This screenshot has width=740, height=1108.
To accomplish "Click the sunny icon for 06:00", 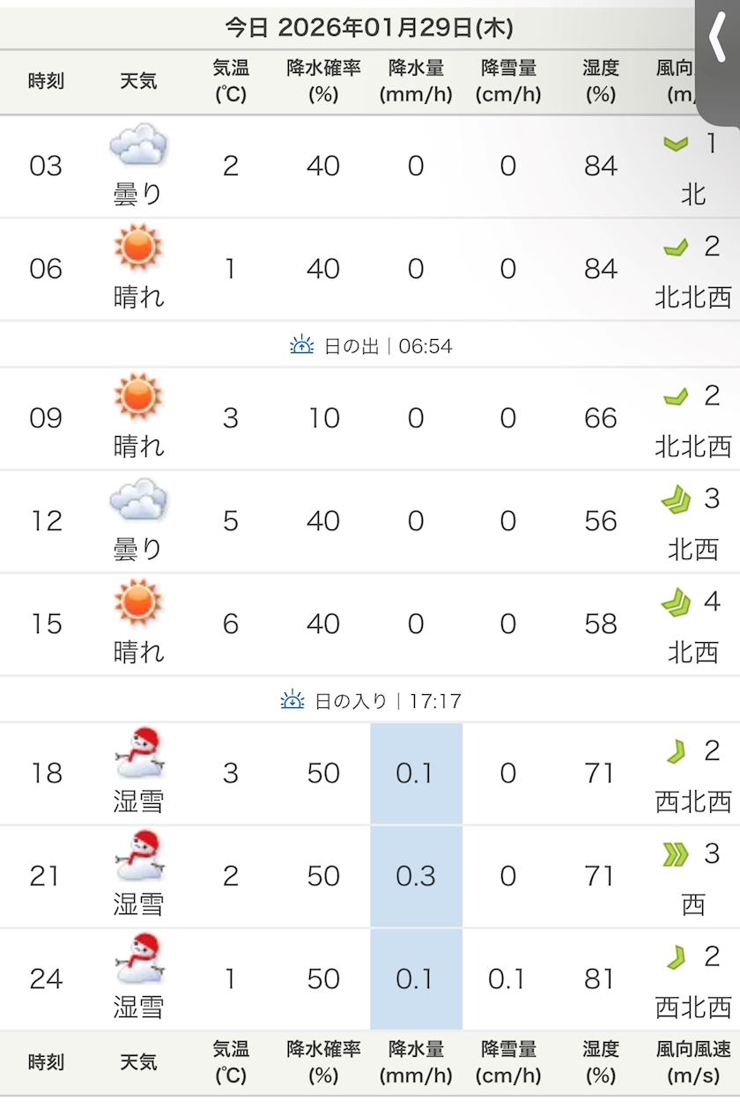I will 138,247.
